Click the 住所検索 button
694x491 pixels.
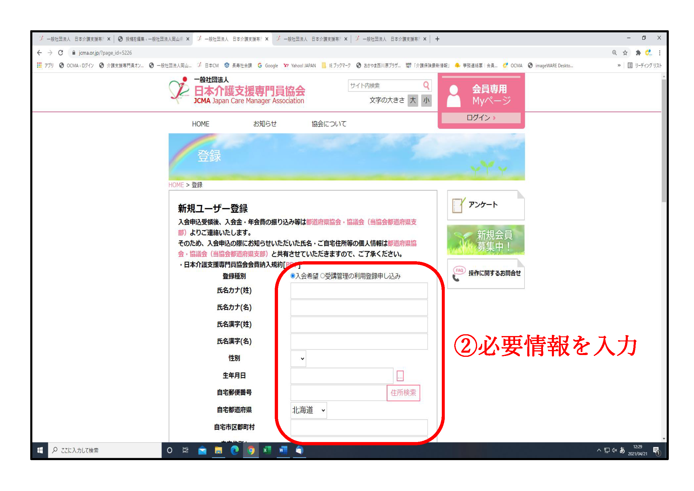click(403, 393)
